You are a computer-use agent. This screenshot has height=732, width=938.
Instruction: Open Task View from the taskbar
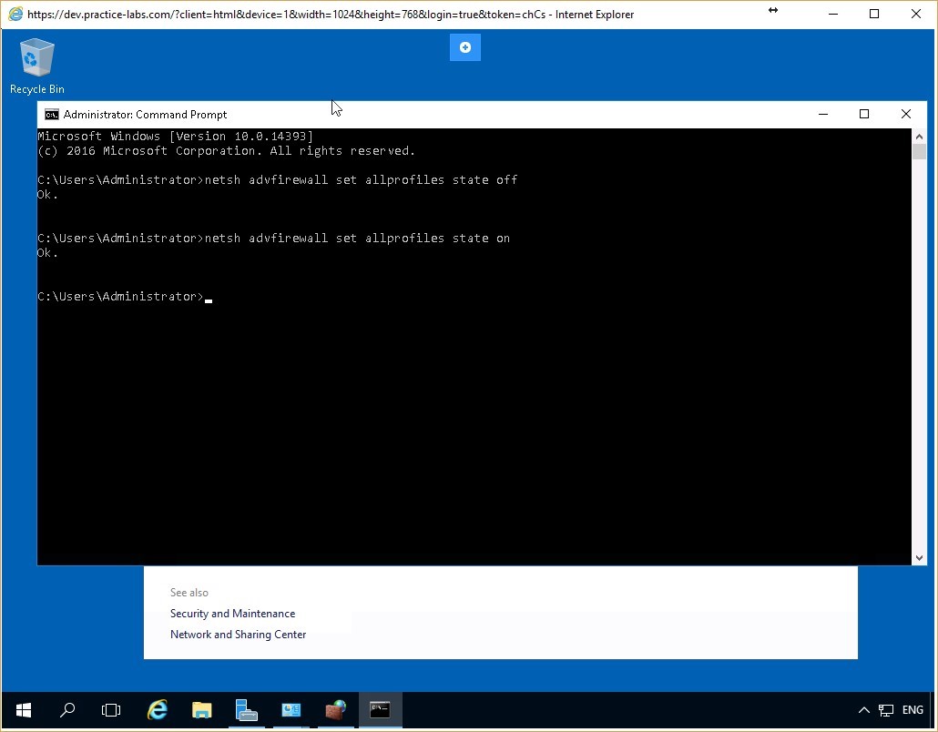[x=110, y=710]
